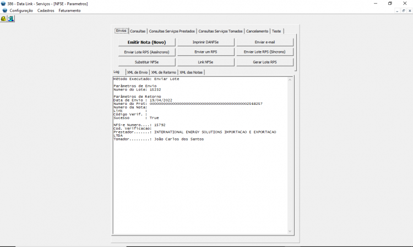The width and height of the screenshot is (413, 247).
Task: Click Enviar e-mail button
Action: pos(265,42)
